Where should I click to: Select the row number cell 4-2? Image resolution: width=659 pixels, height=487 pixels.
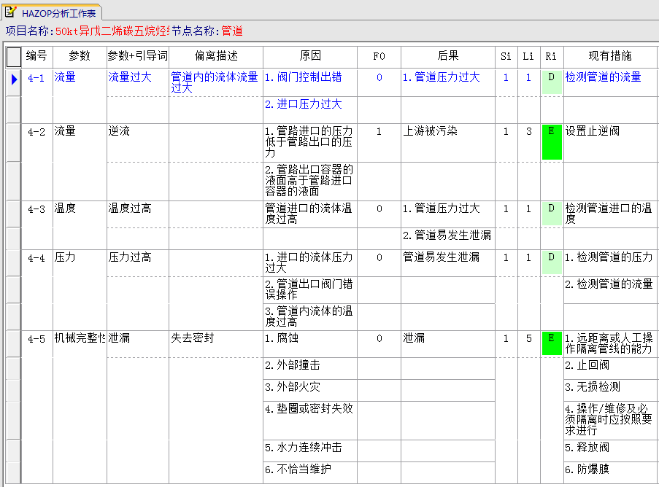pyautogui.click(x=36, y=132)
